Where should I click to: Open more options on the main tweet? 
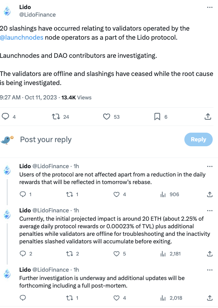(x=210, y=7)
